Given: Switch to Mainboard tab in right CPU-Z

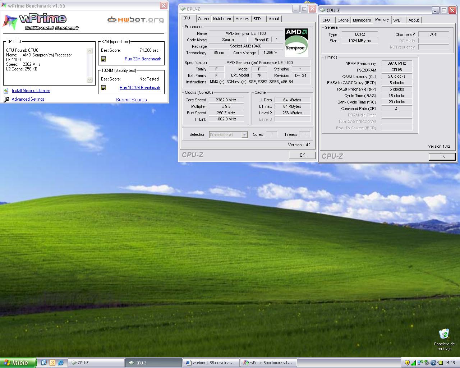Looking at the screenshot, I should click(362, 20).
